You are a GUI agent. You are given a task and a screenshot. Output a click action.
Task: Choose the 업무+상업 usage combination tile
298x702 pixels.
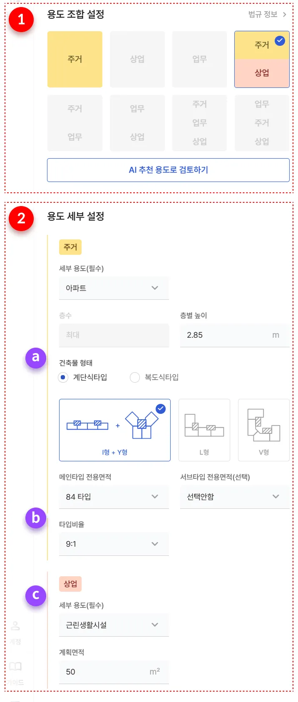[x=137, y=123]
